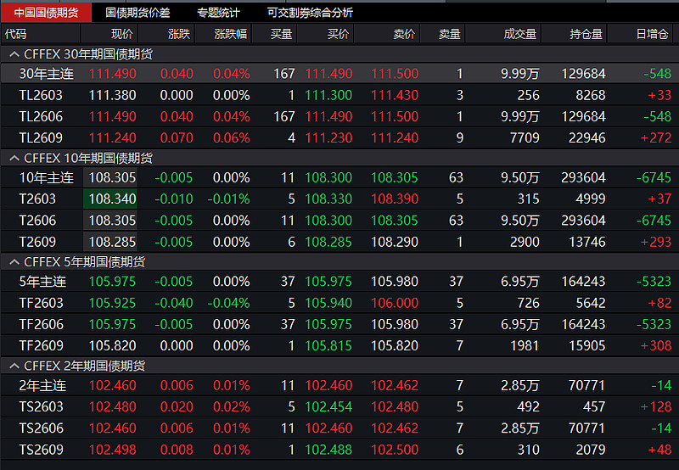
Task: Click TF2603 change percent -0.04%
Action: tap(228, 303)
